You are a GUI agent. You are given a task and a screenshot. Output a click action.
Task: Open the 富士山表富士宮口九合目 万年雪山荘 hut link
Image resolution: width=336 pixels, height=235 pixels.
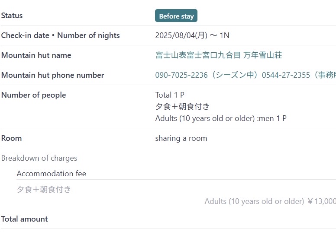coord(219,55)
